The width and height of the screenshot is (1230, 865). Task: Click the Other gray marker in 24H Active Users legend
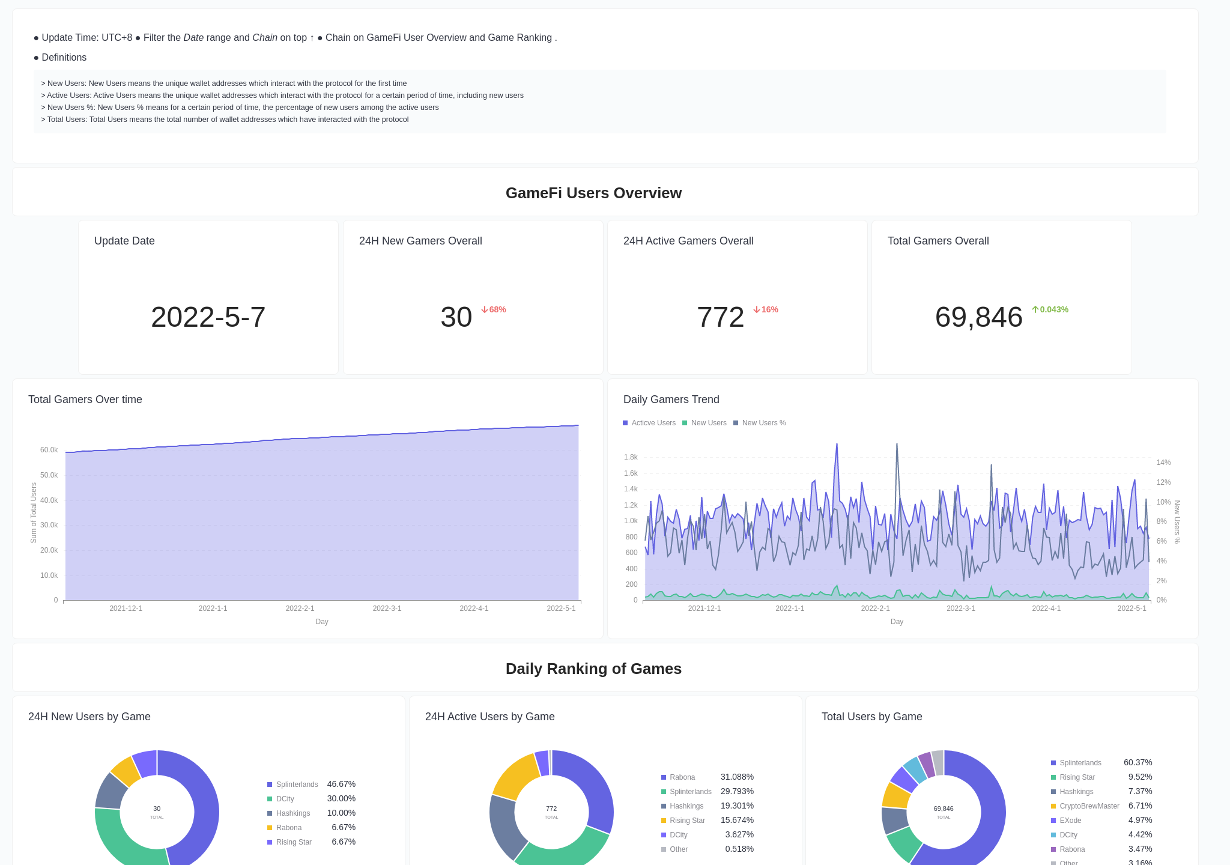[664, 849]
